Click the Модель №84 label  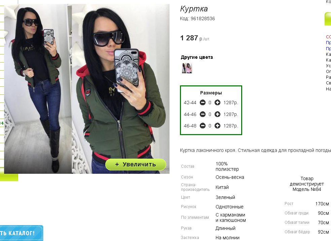tap(307, 189)
